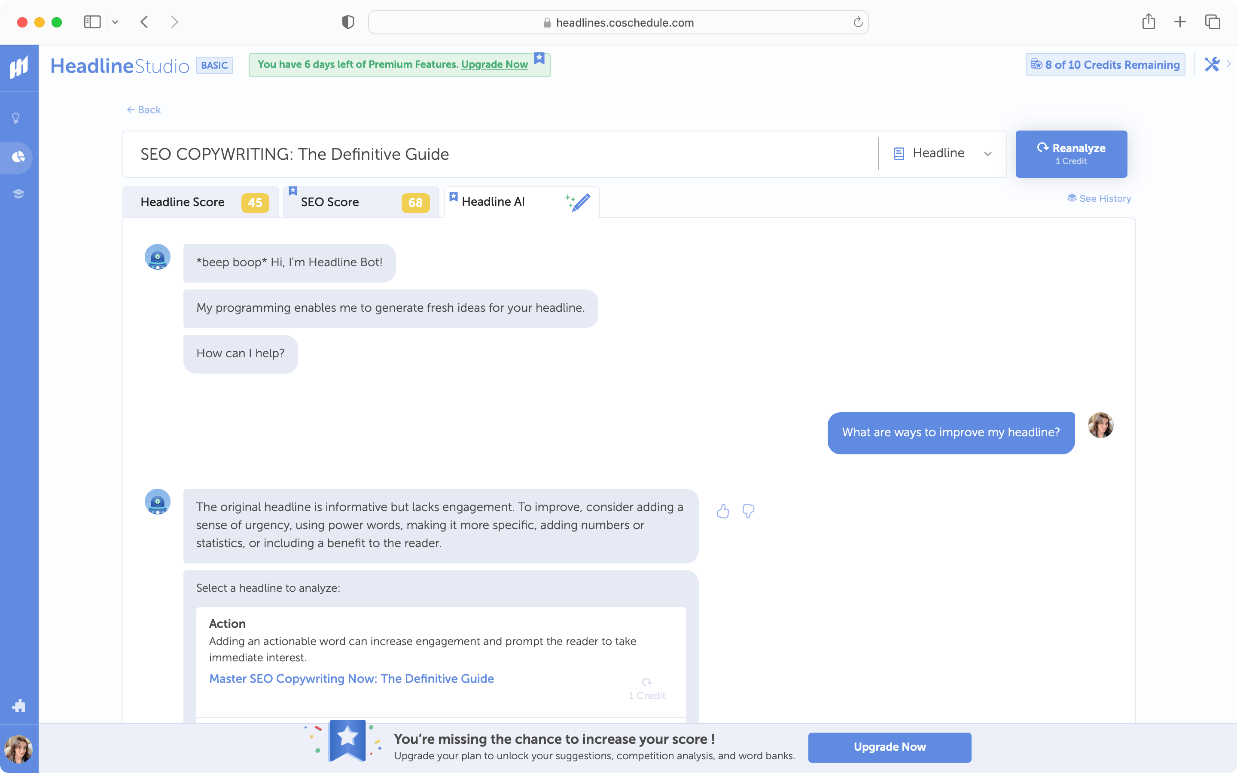This screenshot has width=1237, height=773.
Task: Click 8 of 10 Credits Remaining badge
Action: click(x=1105, y=64)
